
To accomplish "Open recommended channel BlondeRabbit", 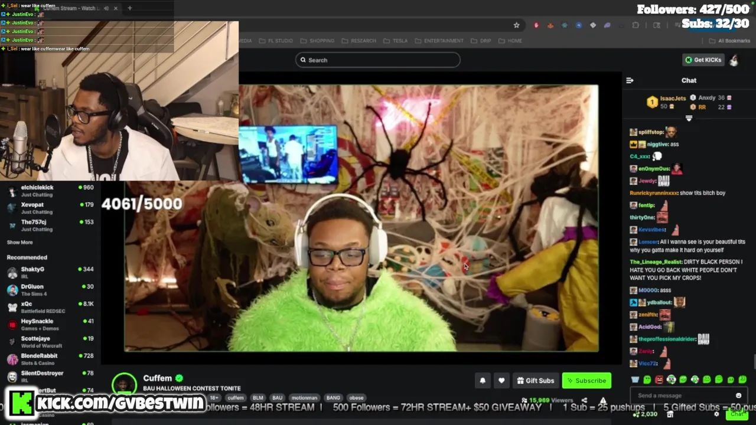I will (50, 359).
